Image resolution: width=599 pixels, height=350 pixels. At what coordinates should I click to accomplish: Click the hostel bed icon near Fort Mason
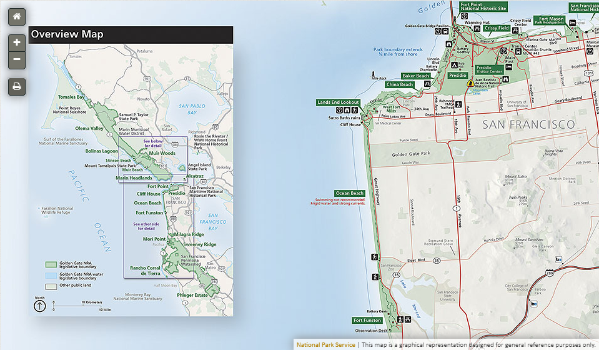[x=572, y=23]
